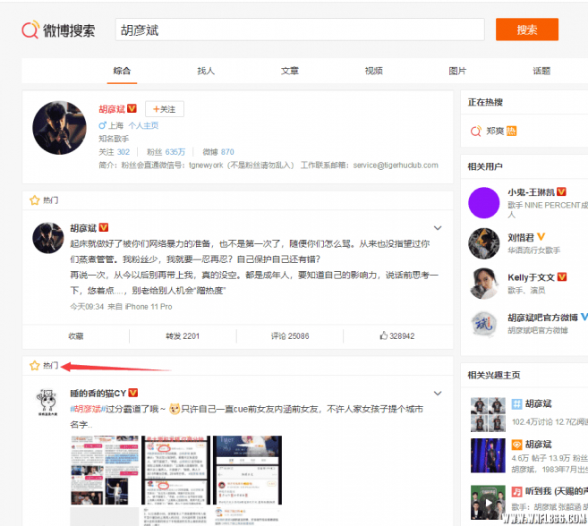Open the 文章 tab

(x=290, y=71)
